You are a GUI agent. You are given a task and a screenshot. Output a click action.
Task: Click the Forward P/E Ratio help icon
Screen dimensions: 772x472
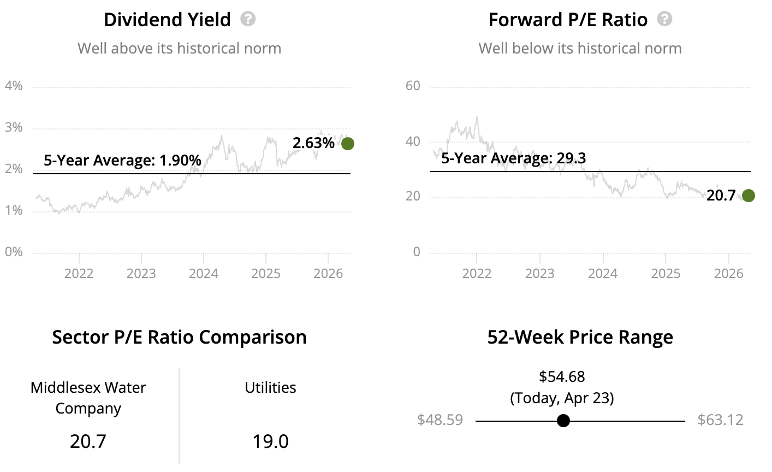[x=664, y=20]
